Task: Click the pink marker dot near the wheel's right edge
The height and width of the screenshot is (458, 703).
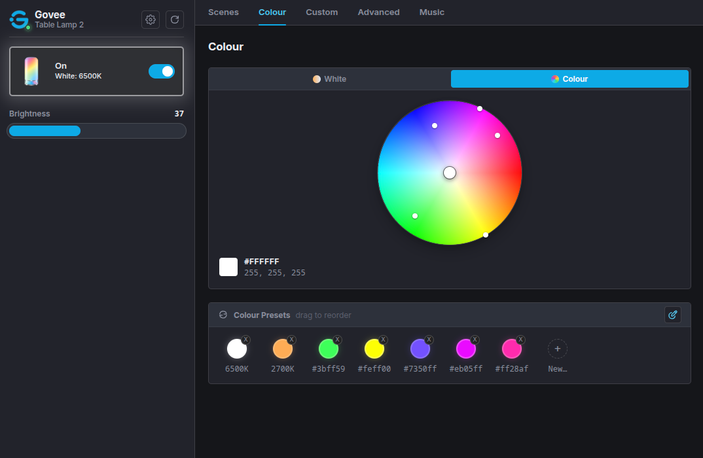Action: 497,135
